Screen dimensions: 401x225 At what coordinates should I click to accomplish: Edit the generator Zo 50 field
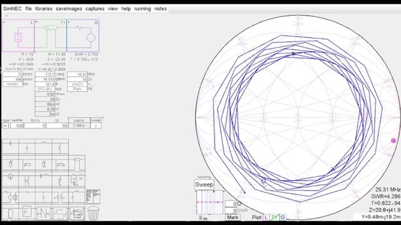[x=77, y=79]
